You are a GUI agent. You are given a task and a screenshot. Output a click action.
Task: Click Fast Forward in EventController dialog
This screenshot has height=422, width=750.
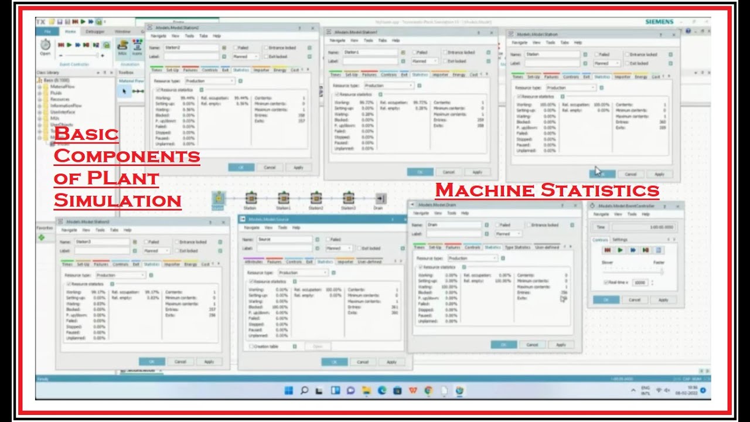633,250
